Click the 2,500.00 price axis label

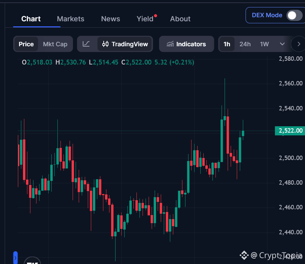(290, 158)
